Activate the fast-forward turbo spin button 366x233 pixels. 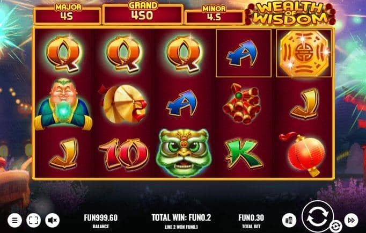352,220
